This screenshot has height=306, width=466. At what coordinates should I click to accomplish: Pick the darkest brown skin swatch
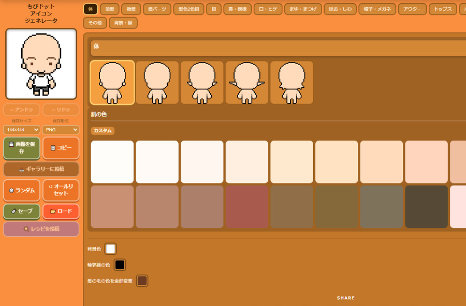pyautogui.click(x=426, y=207)
